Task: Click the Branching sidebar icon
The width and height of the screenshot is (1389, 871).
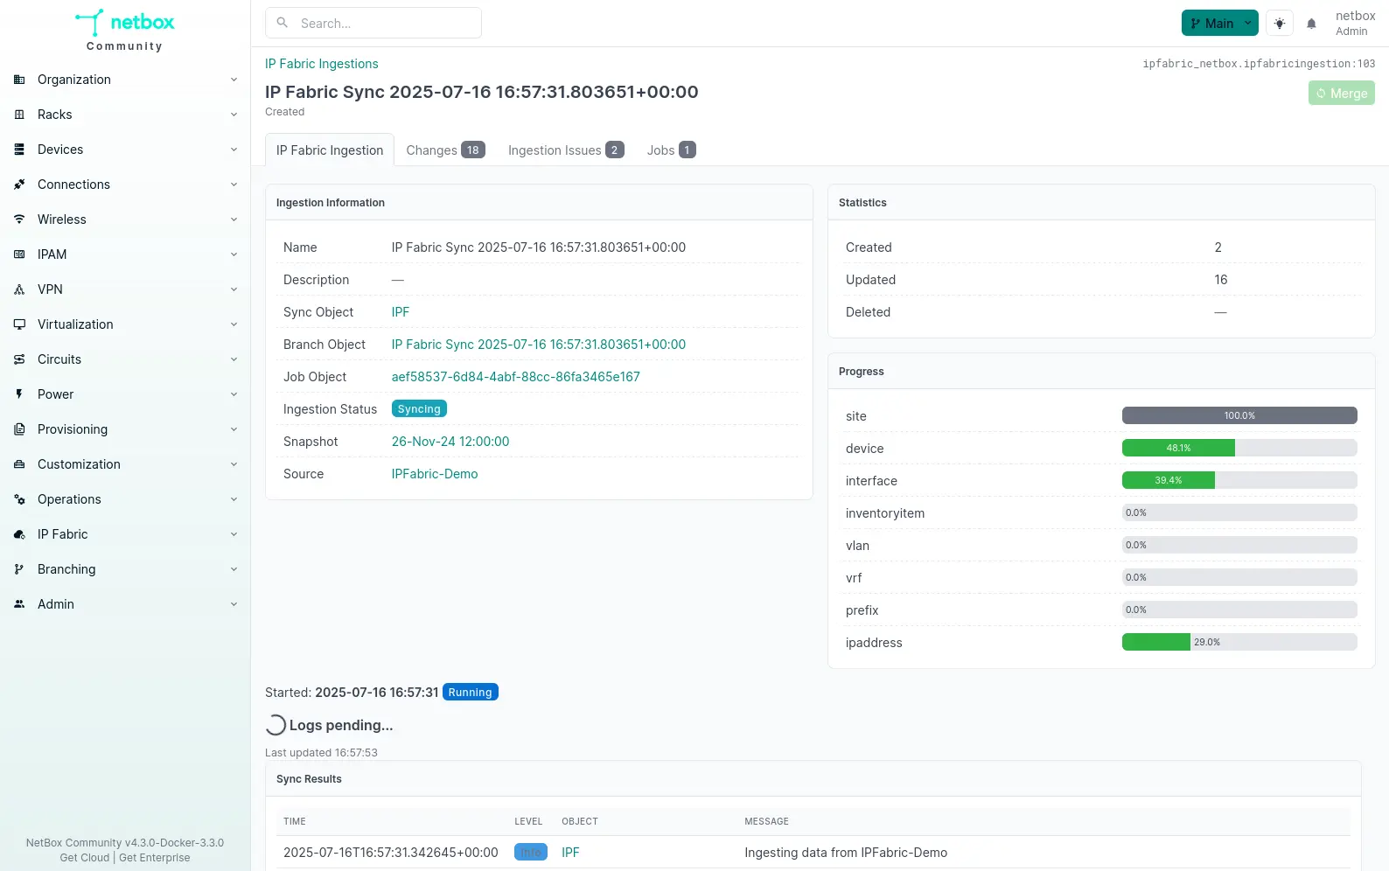Action: tap(19, 569)
